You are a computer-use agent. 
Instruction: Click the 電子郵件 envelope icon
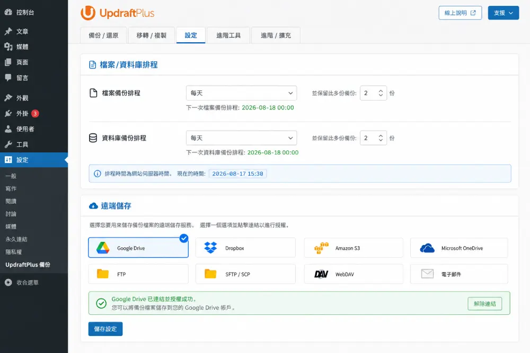pyautogui.click(x=427, y=274)
